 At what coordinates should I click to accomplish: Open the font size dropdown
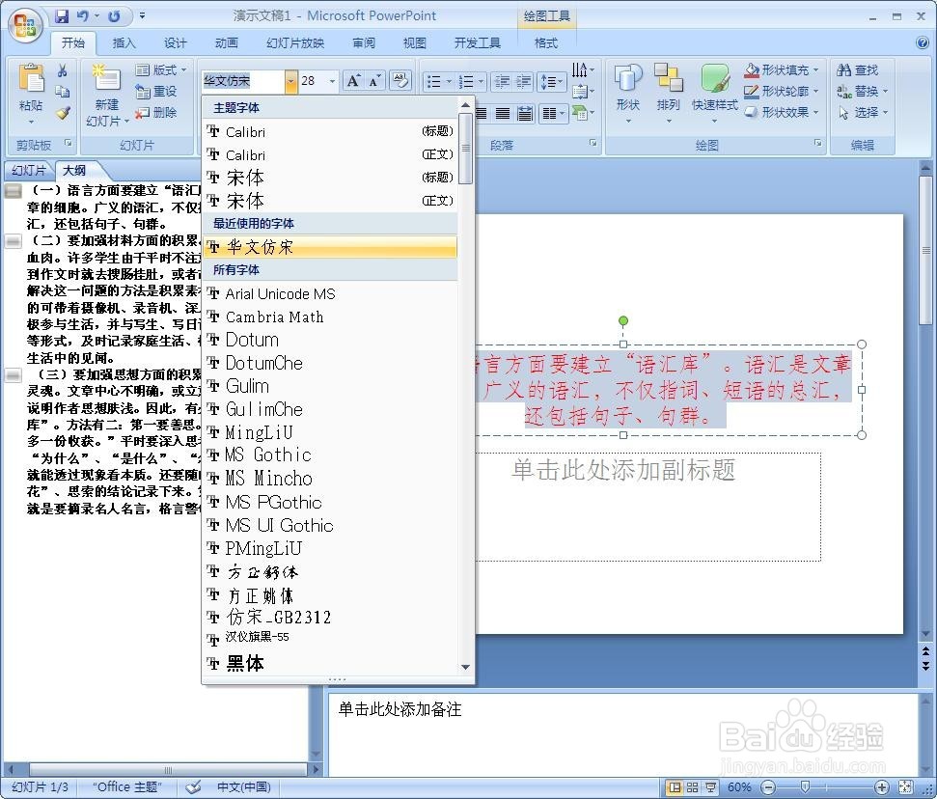[333, 81]
